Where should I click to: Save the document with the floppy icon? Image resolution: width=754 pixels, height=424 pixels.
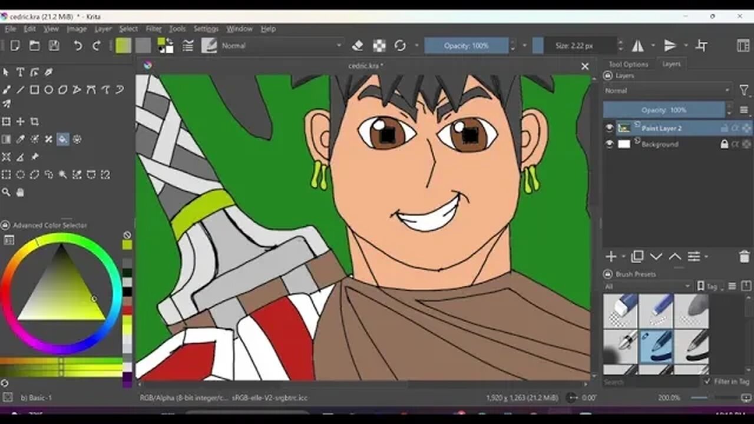click(54, 45)
